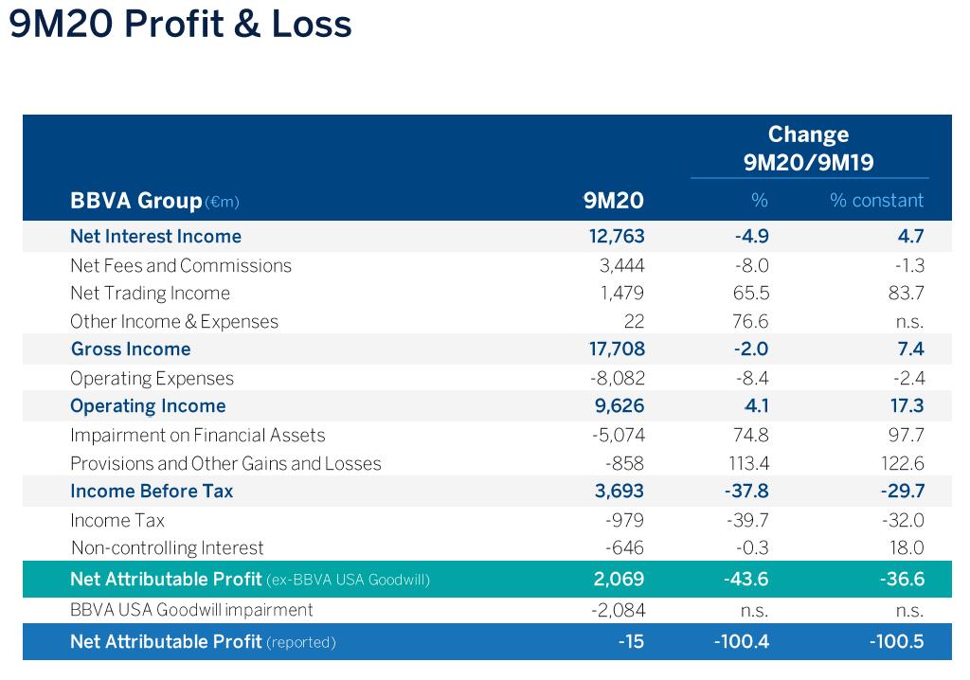
Task: Select the '-100.5' cell
Action: point(896,641)
